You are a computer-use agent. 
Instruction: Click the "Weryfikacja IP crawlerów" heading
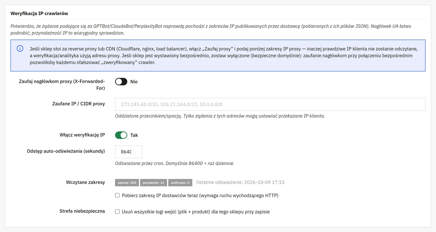point(39,13)
